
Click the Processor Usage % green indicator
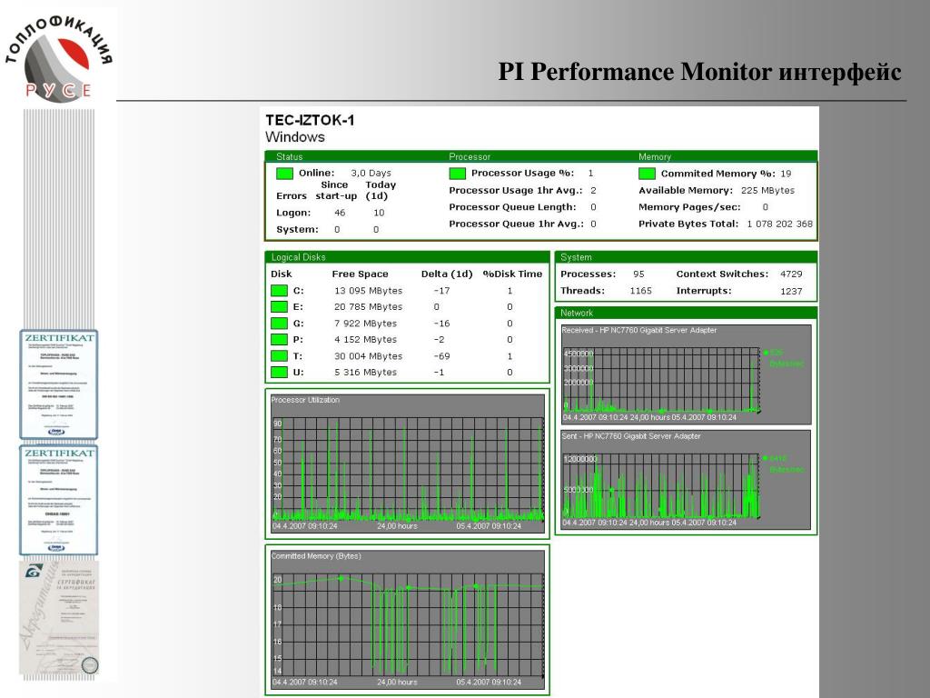click(x=458, y=174)
